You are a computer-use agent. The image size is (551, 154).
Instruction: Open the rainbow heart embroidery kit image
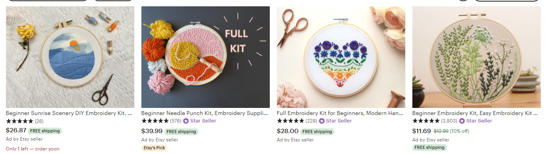[341, 57]
